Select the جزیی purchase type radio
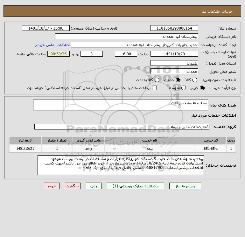The image size is (245, 237). click(x=202, y=88)
